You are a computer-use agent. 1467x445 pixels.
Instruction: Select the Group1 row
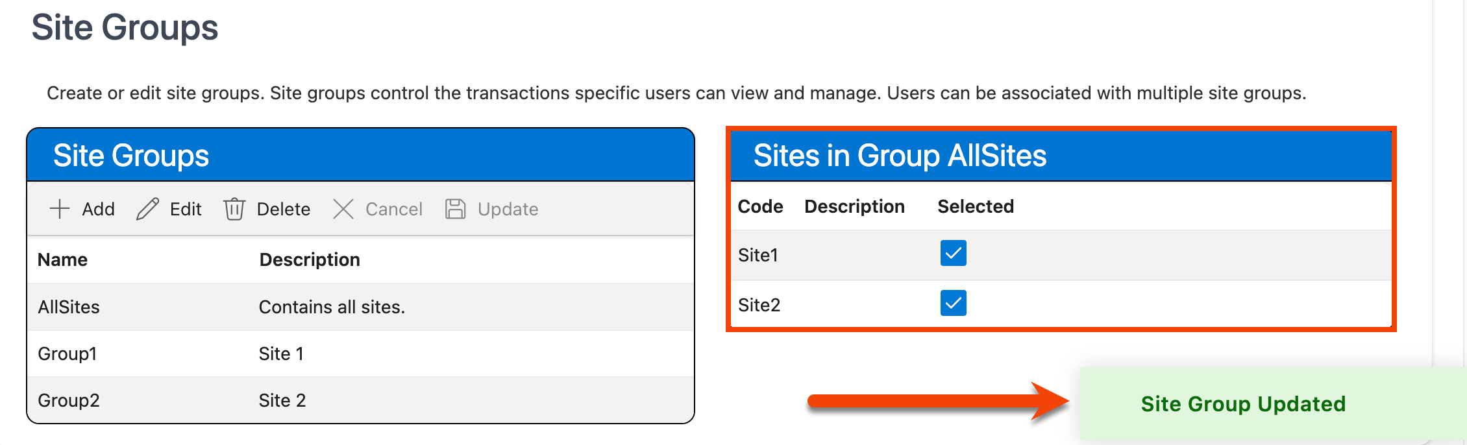click(68, 354)
